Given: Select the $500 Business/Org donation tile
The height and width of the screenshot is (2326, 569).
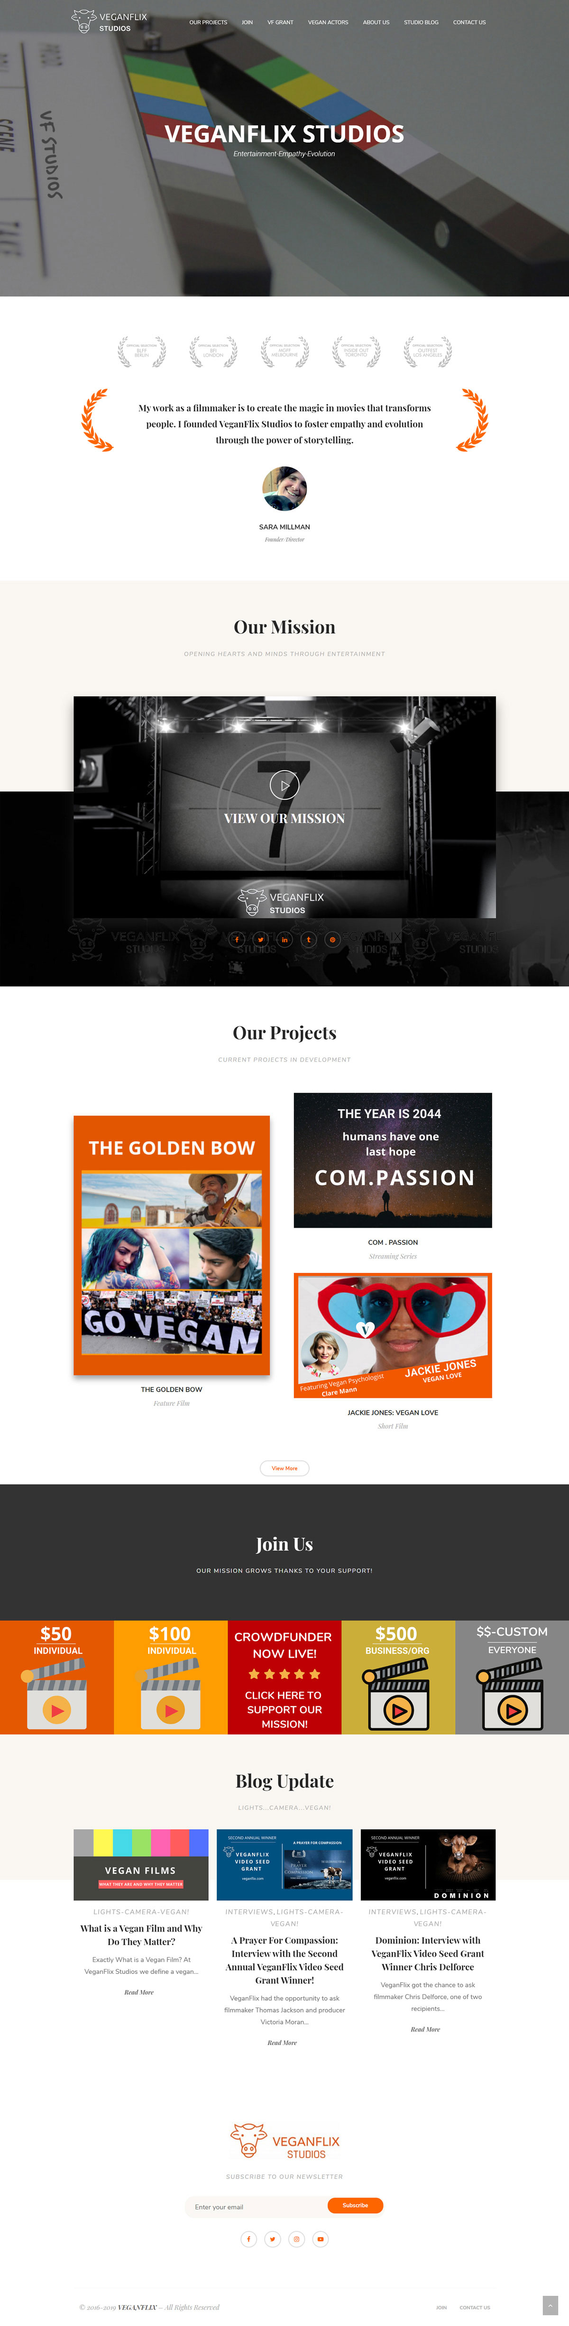Looking at the screenshot, I should coord(398,1676).
